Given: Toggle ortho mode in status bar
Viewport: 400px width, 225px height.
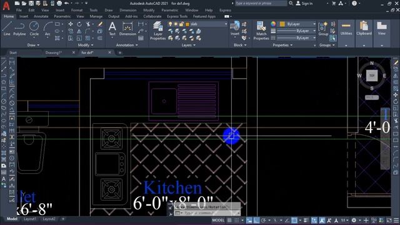Looking at the screenshot, I should (x=256, y=220).
